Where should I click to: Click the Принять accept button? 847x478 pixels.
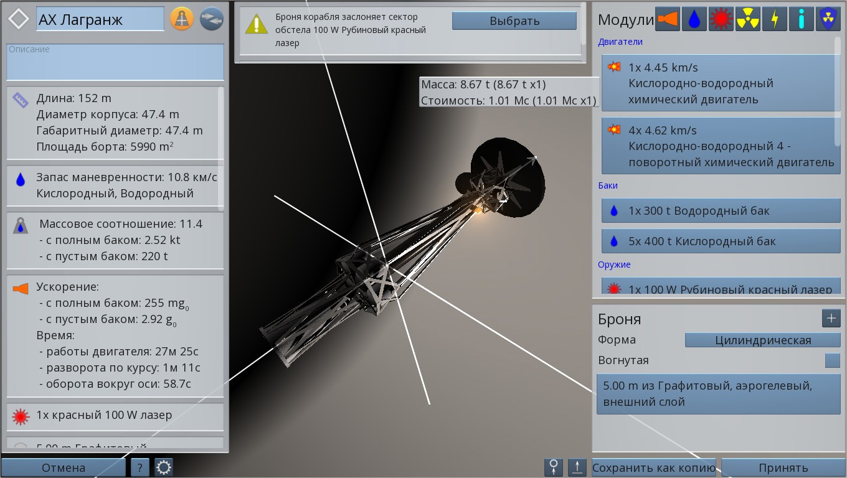783,467
